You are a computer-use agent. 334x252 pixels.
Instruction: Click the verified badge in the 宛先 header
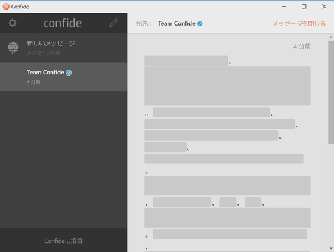[x=200, y=24]
